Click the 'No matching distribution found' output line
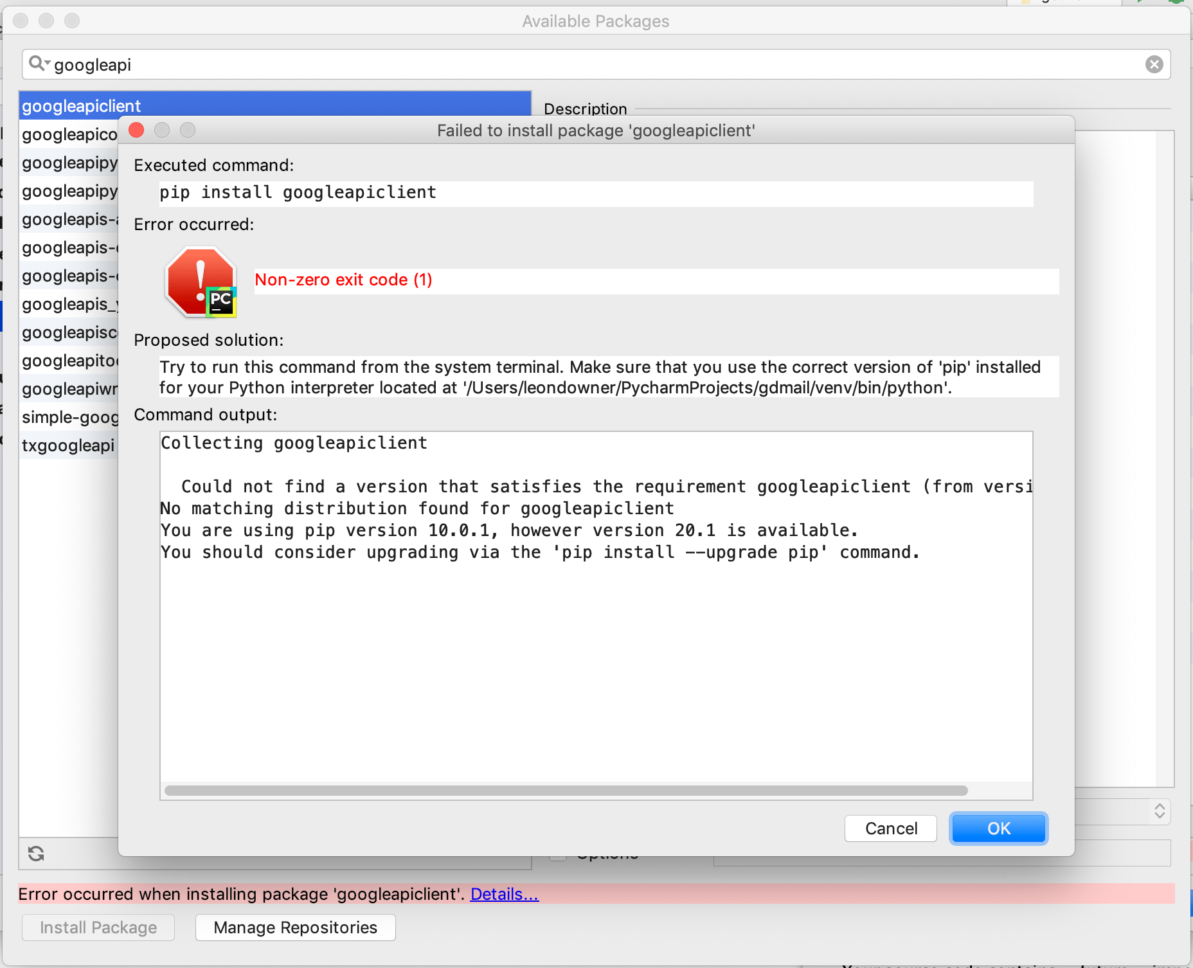 (417, 508)
